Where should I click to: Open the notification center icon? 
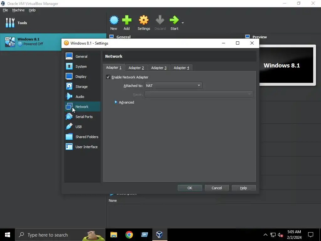tap(311, 235)
